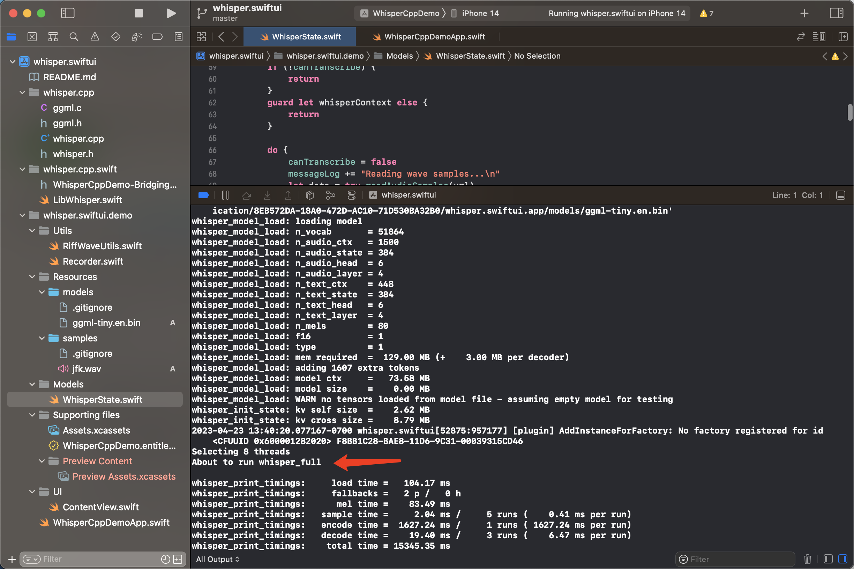Collapse the models folder
The image size is (854, 569).
pos(42,292)
